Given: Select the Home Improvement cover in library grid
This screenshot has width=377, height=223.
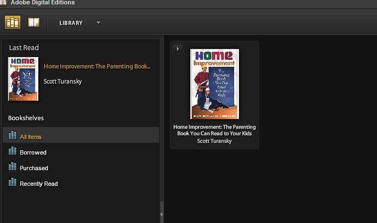Looking at the screenshot, I should (215, 84).
